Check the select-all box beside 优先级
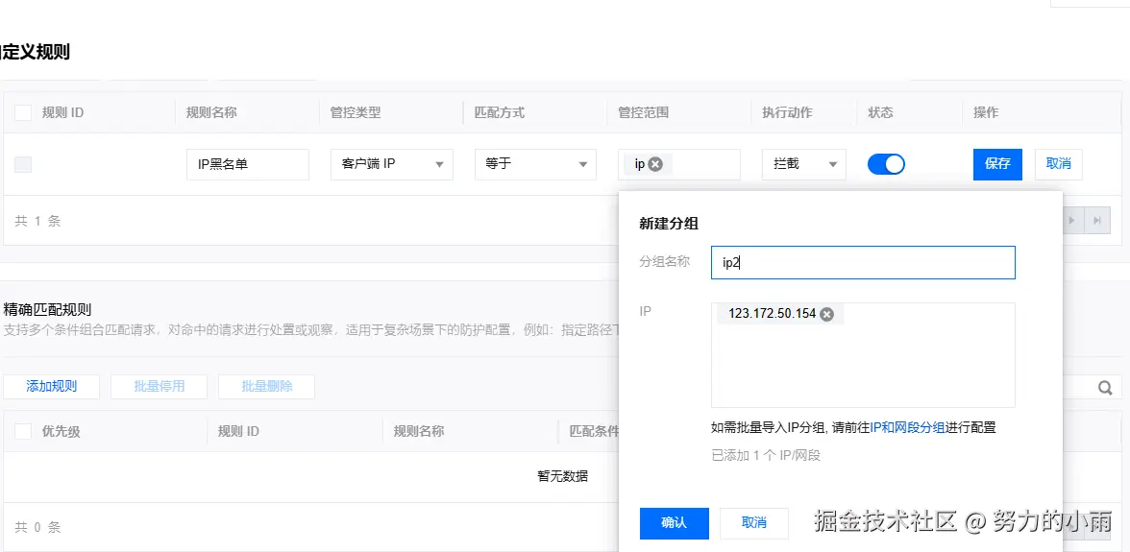This screenshot has width=1130, height=552. point(23,431)
